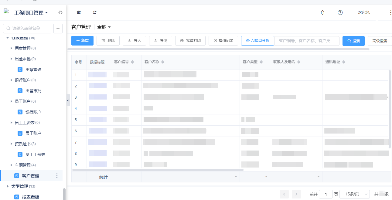Viewport: 392px width, 200px height.
Task: Collapse sidebar with the left arrow handle
Action: point(68,100)
